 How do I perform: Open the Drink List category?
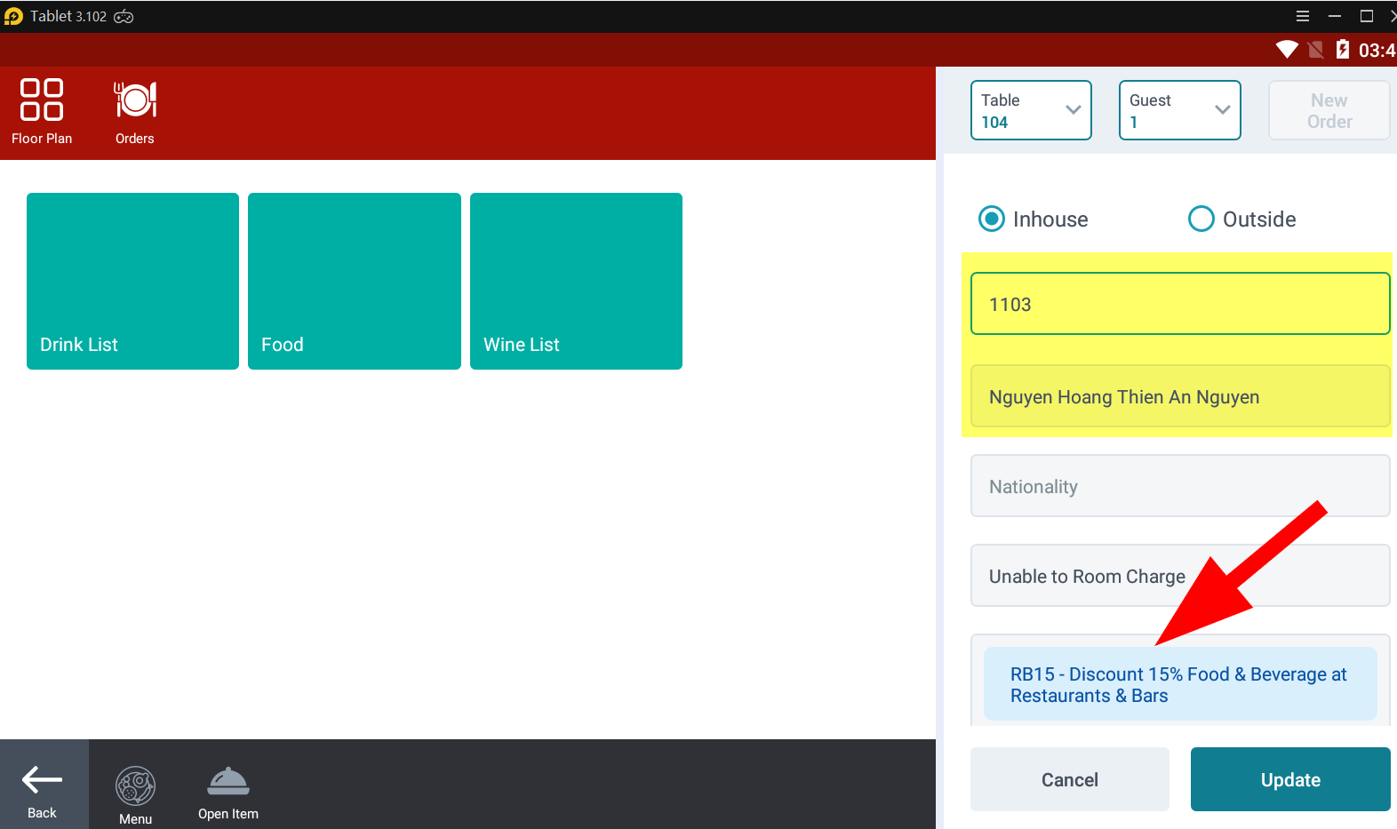point(132,281)
